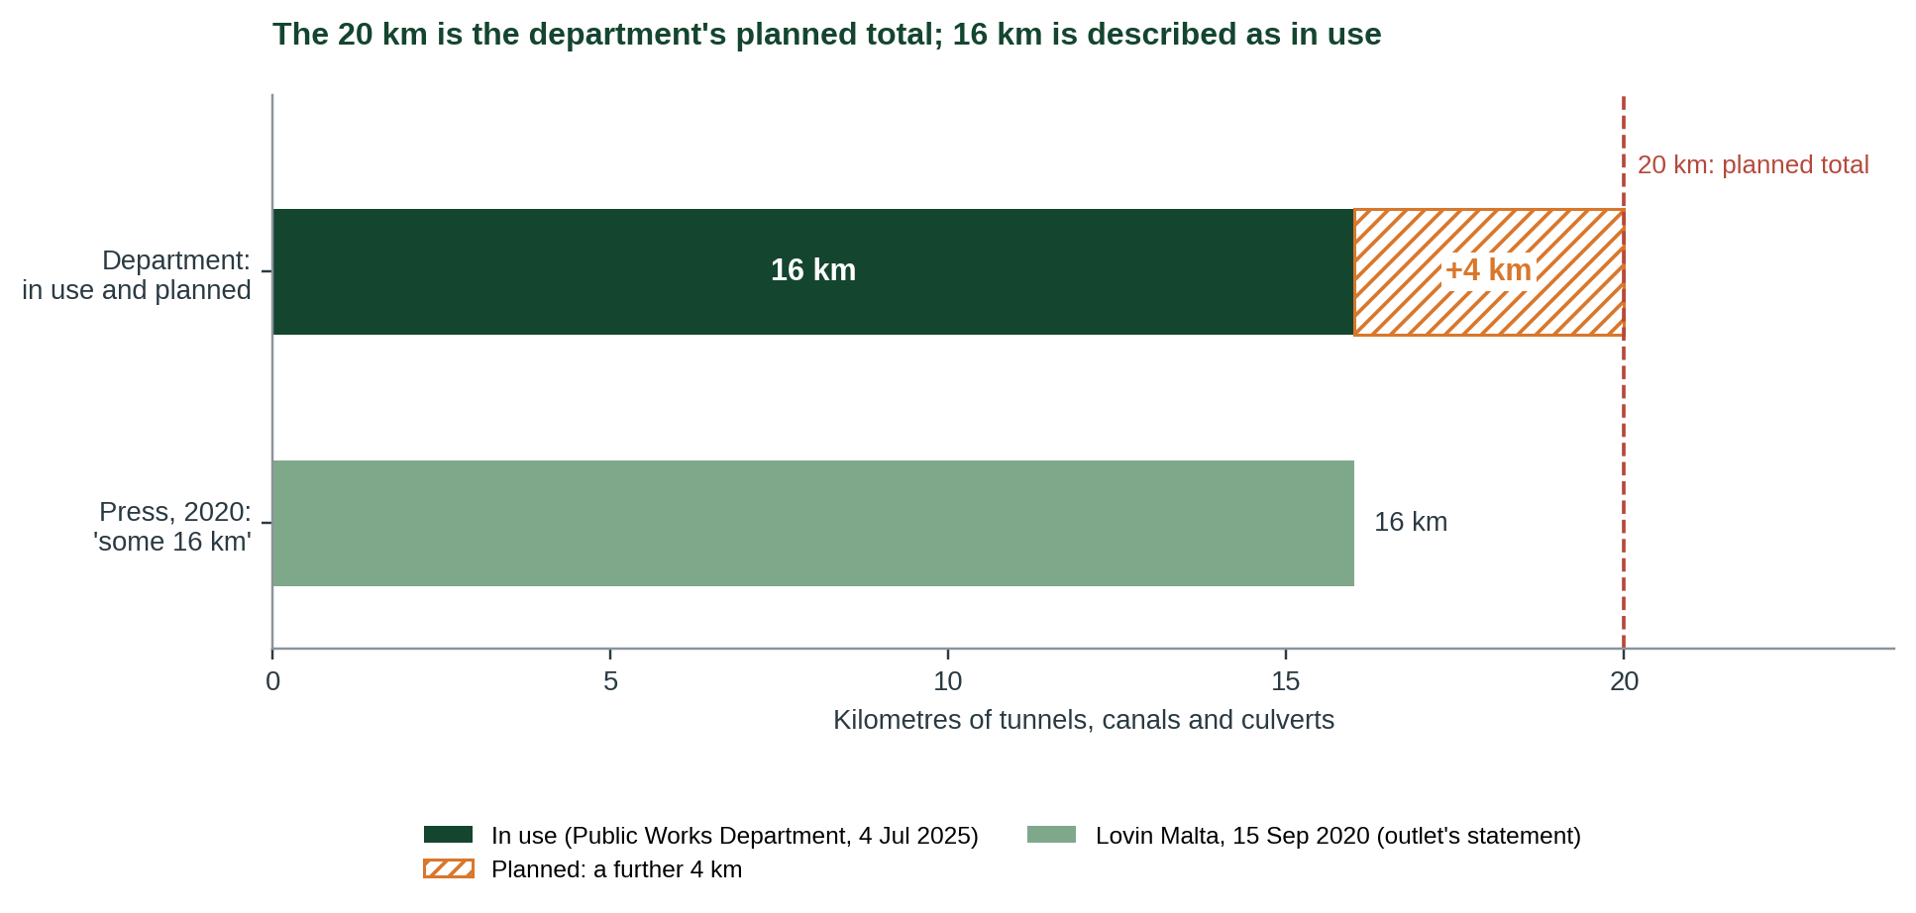Click the hatched orange Planned legend swatch
This screenshot has height=913, width=1916.
449,868
